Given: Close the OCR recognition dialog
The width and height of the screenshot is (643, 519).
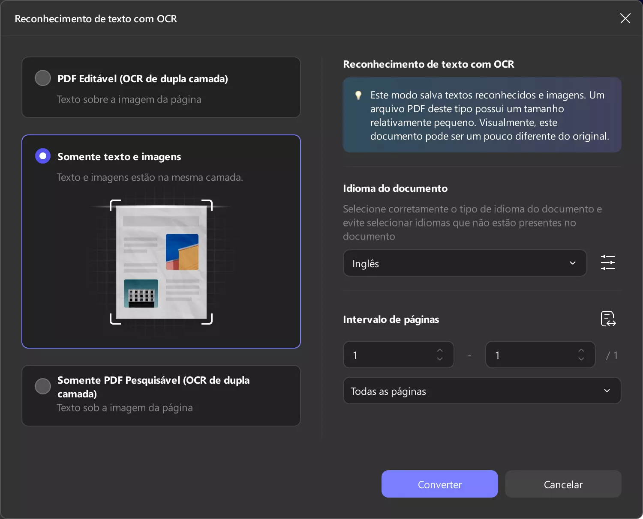Looking at the screenshot, I should tap(625, 18).
